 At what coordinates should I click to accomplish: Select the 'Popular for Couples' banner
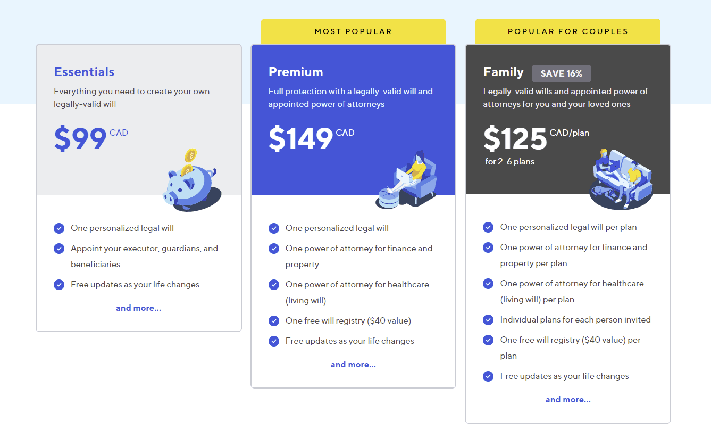click(568, 31)
